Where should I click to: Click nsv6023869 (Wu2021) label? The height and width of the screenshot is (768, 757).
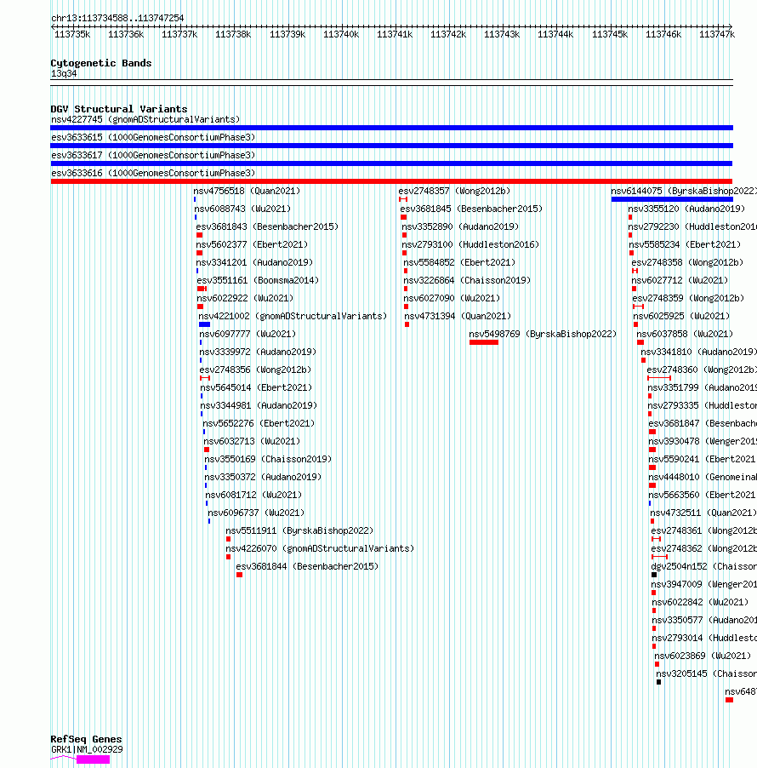click(703, 656)
